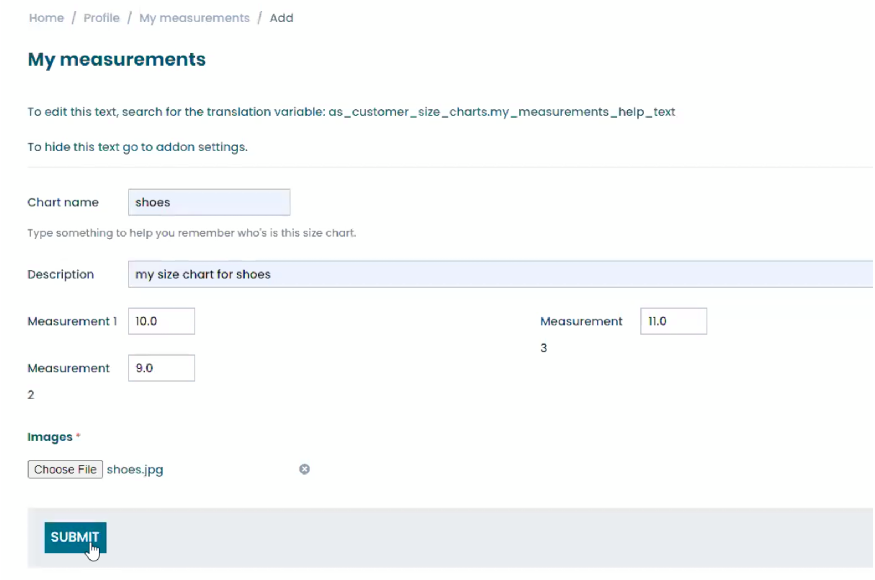Click the Description label
This screenshot has width=875, height=580.
pos(61,274)
